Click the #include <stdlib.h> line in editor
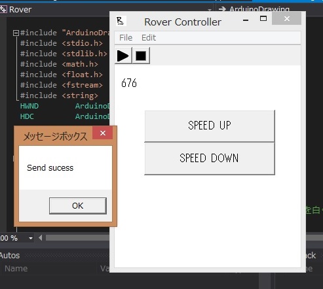 tap(64, 54)
